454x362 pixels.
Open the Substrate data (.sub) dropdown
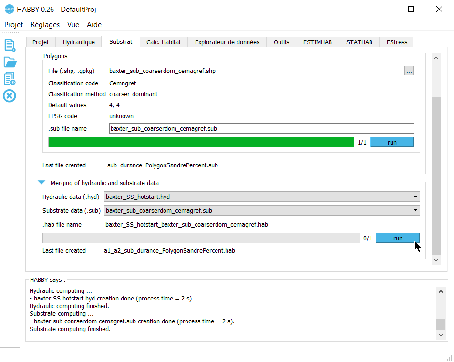262,210
